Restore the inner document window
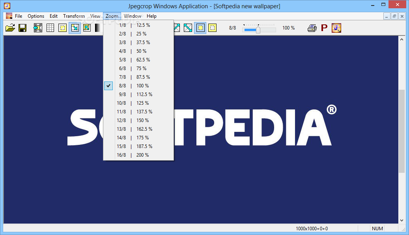 pyautogui.click(x=394, y=17)
